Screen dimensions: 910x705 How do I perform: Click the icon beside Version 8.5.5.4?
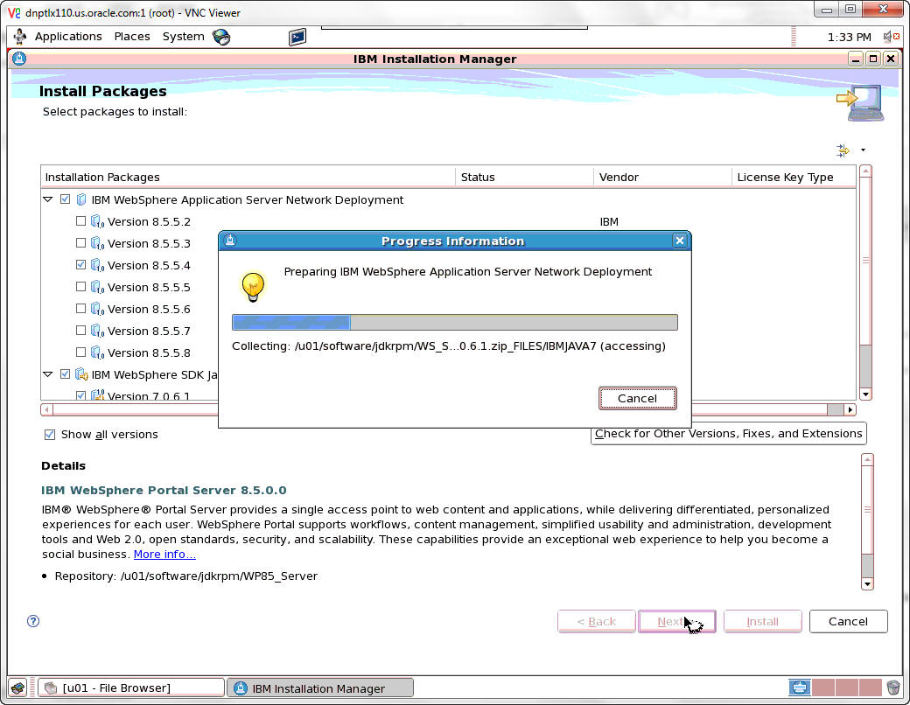97,265
